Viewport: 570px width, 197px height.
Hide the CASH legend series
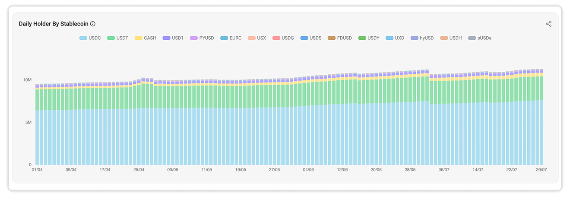point(146,38)
